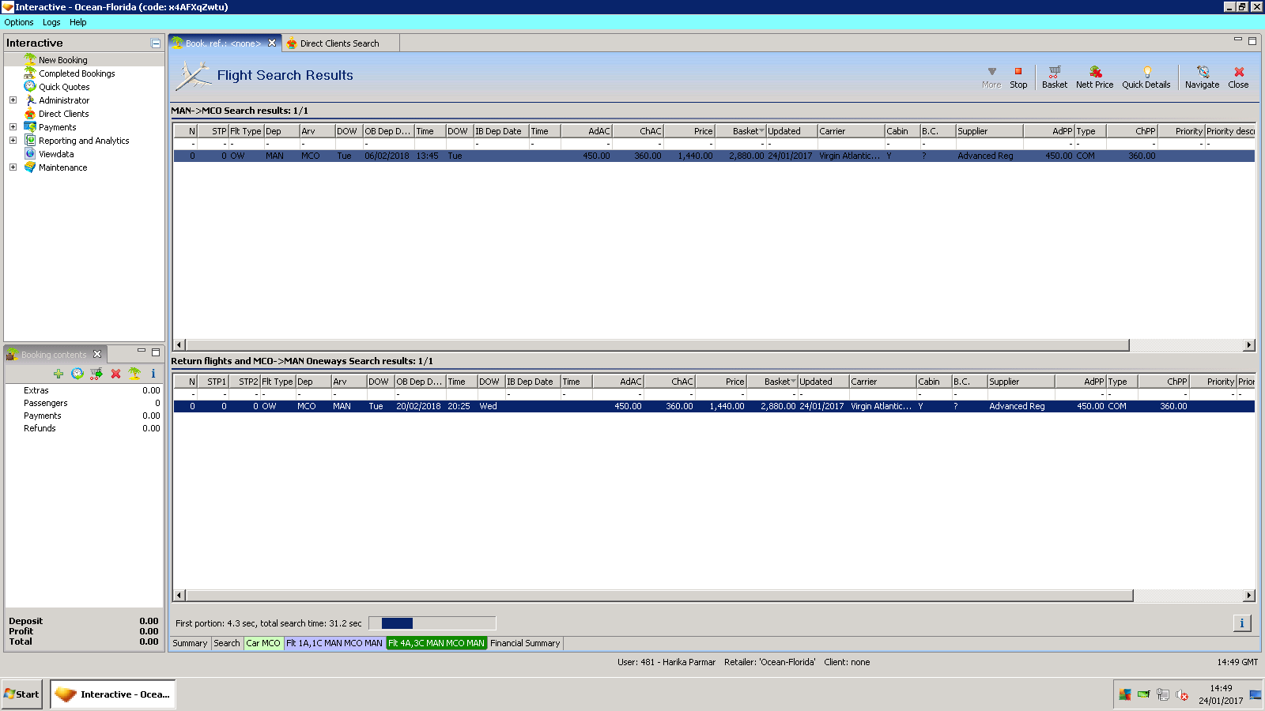Click the Maintenance icon in sidebar

30,167
